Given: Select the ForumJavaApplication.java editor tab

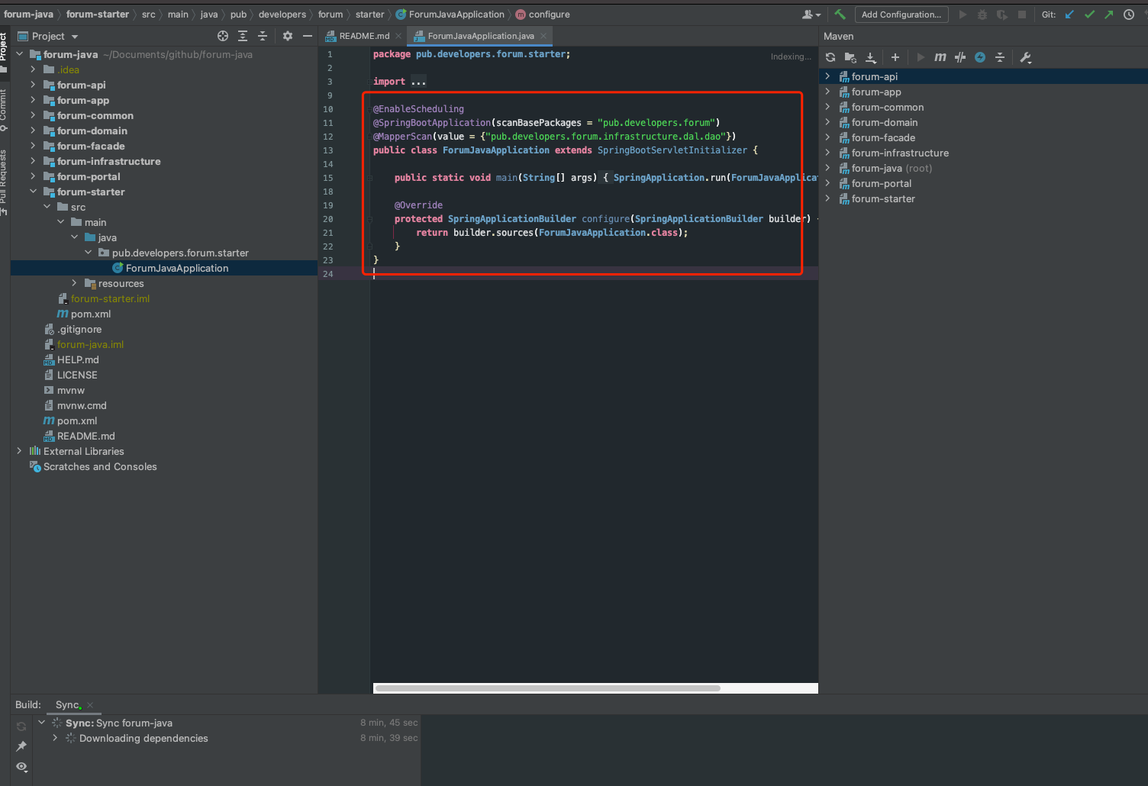Looking at the screenshot, I should [x=481, y=36].
